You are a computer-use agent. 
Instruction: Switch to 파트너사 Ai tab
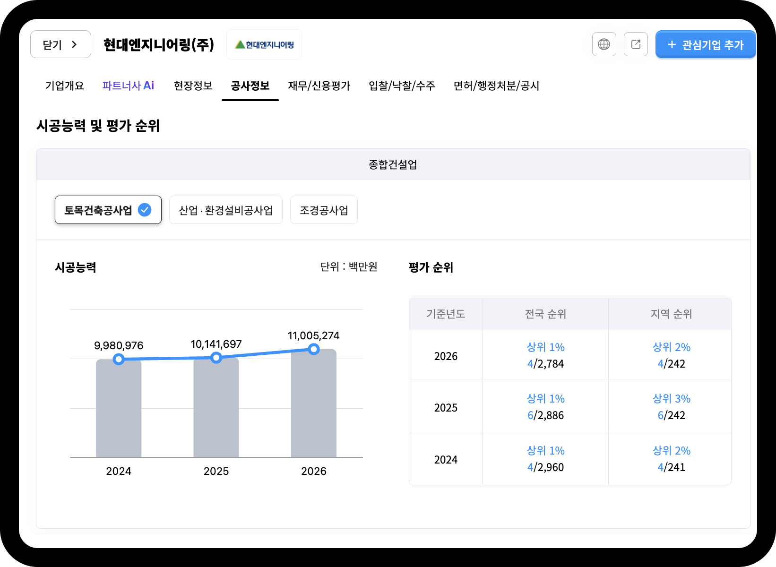click(128, 86)
